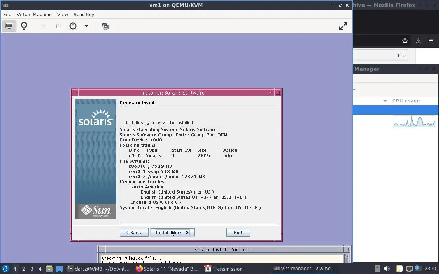Open the desktop start menu icon

click(x=5, y=269)
